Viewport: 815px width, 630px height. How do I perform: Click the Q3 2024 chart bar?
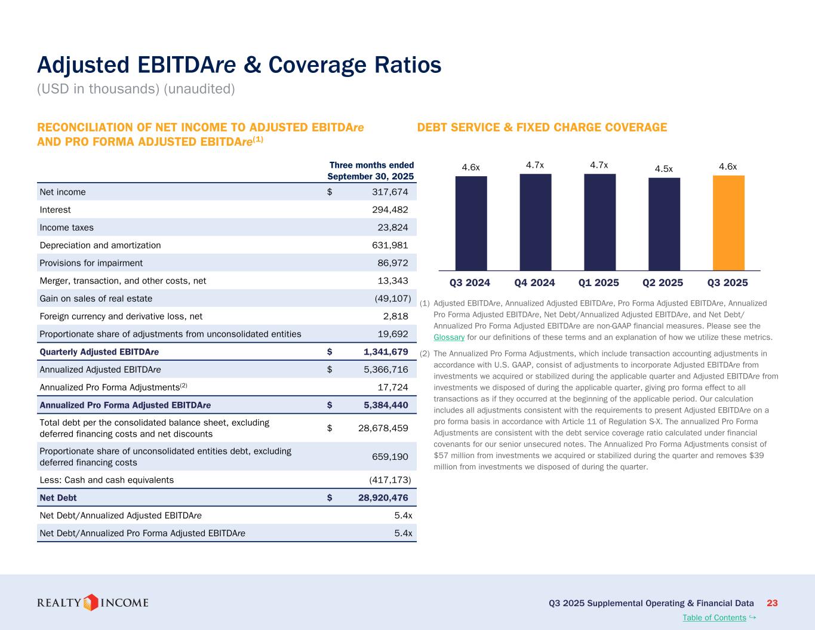pos(471,223)
